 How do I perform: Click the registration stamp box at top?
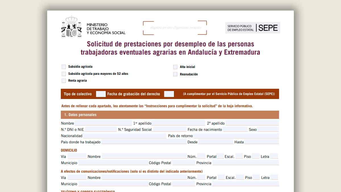(175, 28)
